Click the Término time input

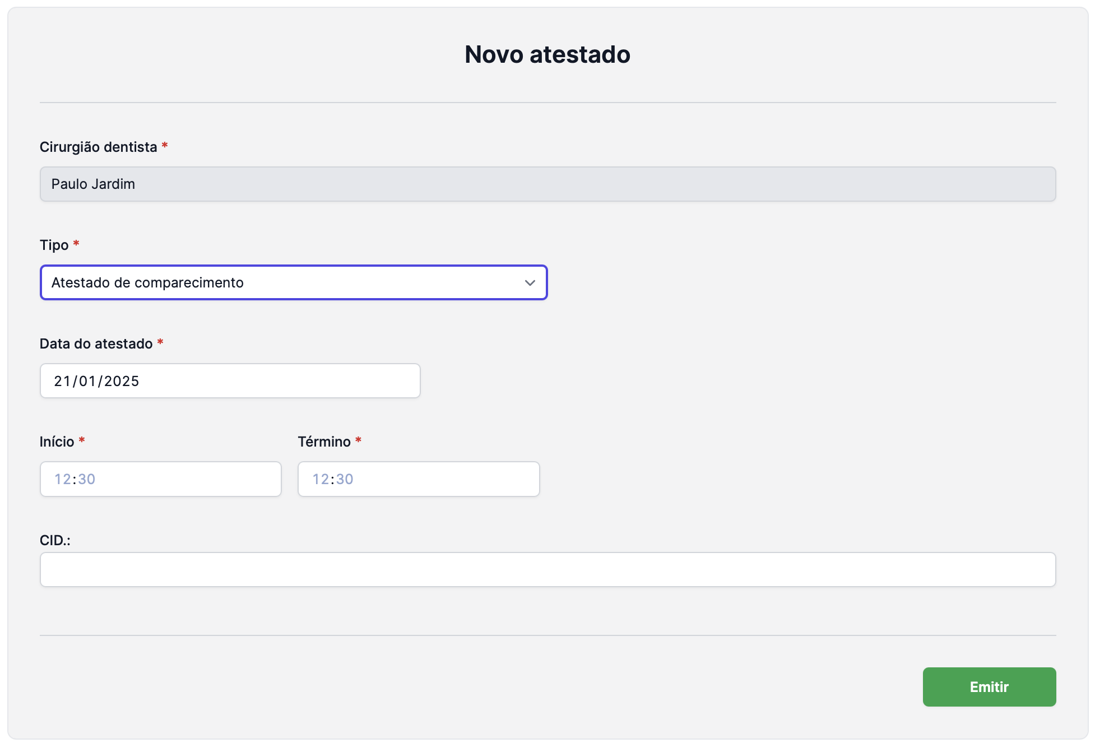[419, 479]
